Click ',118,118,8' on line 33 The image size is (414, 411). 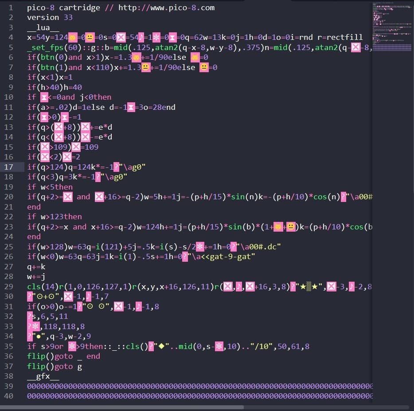62,326
